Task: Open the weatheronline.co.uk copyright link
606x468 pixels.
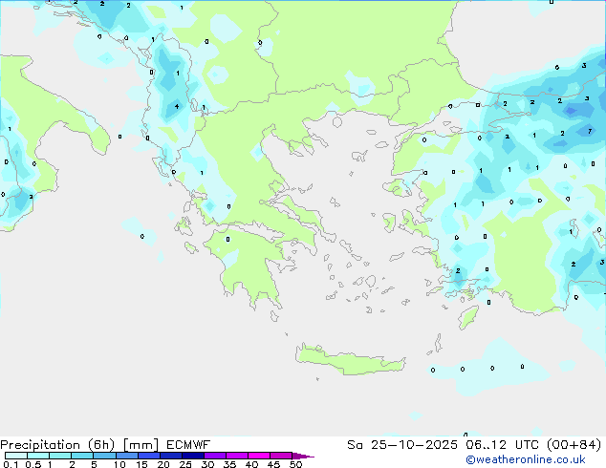Action: pos(526,459)
